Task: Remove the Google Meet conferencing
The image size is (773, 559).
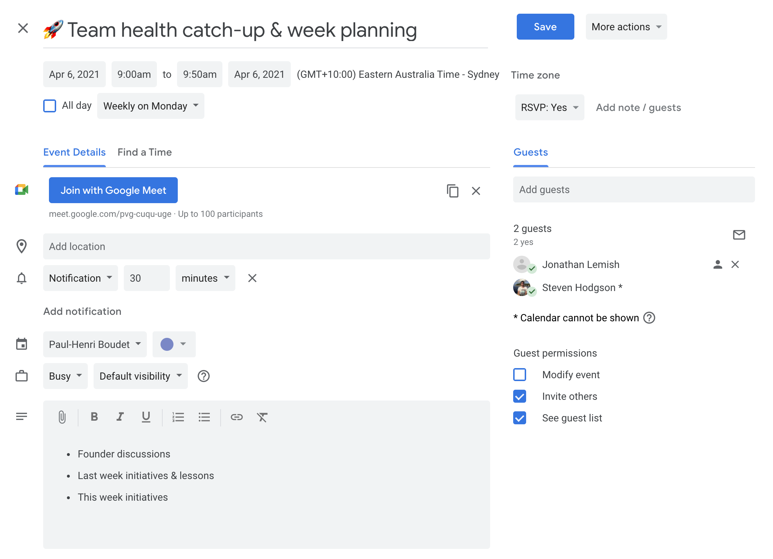Action: point(476,191)
